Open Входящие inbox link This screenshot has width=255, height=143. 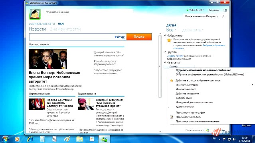[214, 10]
